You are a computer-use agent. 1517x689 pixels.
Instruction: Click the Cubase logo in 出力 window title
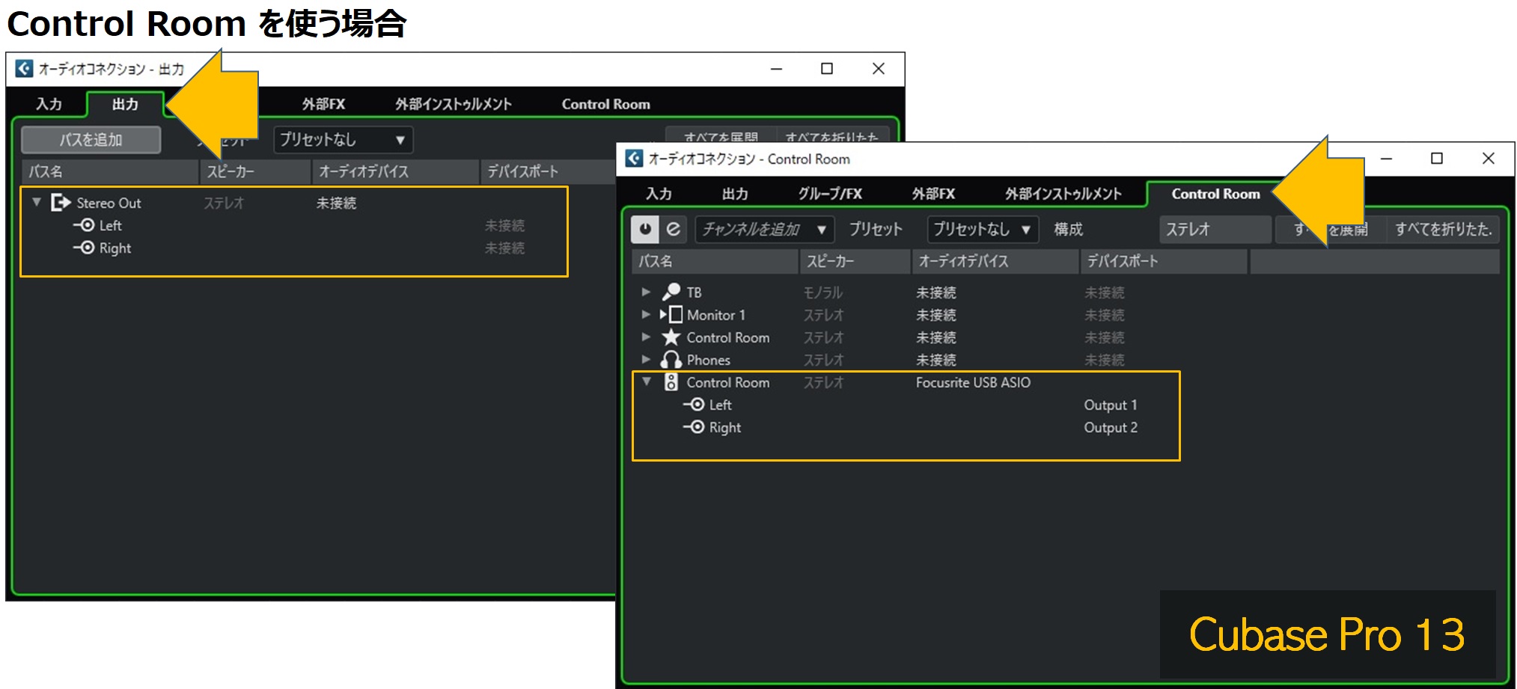[x=24, y=69]
